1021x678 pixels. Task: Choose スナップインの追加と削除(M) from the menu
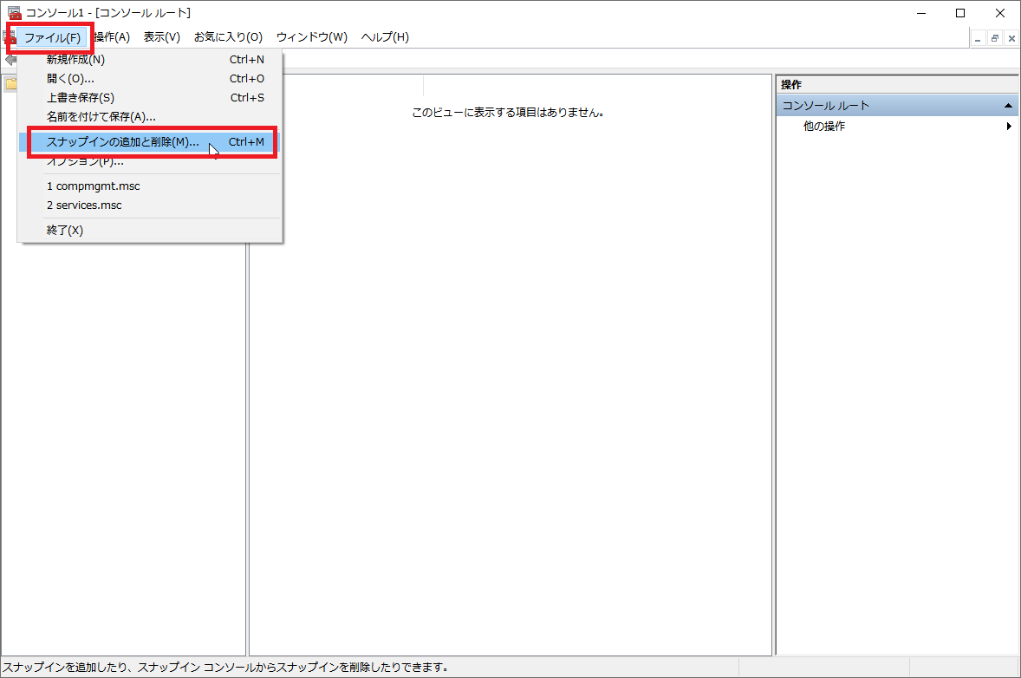(122, 142)
